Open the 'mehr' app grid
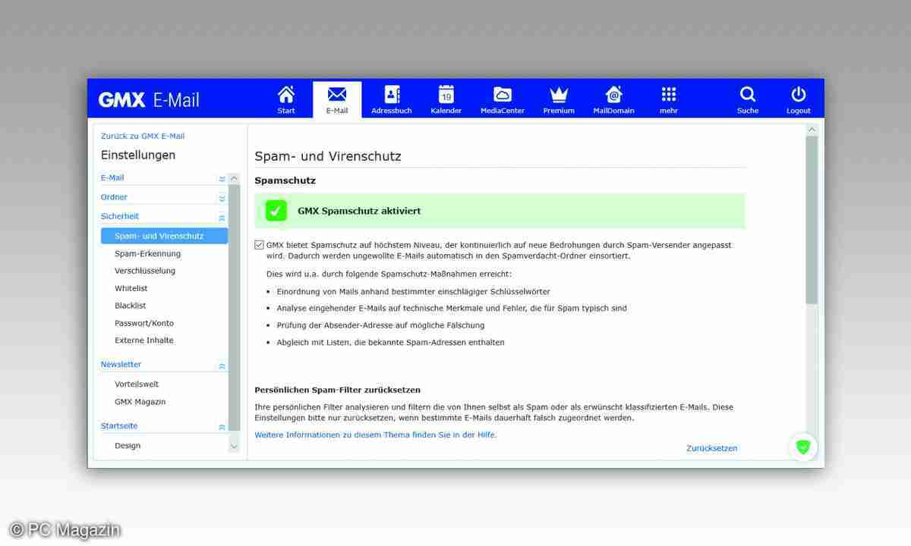911x546 pixels. point(668,99)
